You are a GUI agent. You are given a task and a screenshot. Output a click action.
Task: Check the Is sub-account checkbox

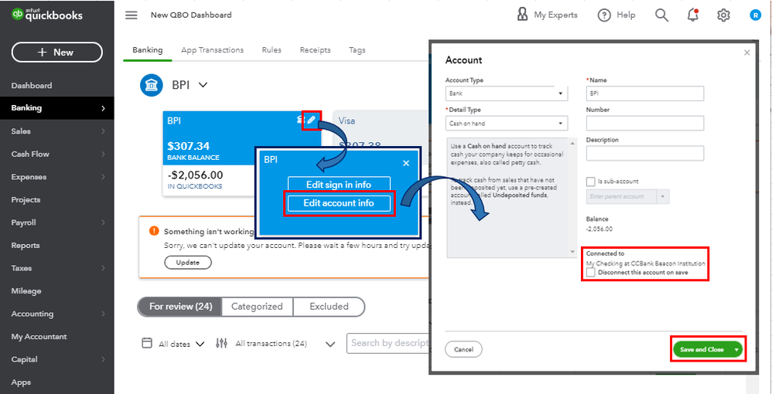click(x=591, y=182)
